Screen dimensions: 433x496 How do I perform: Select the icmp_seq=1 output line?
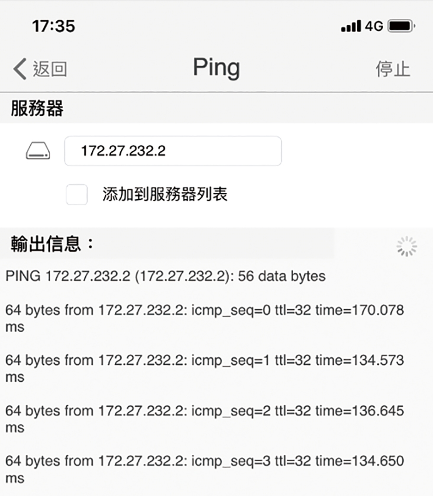click(205, 369)
